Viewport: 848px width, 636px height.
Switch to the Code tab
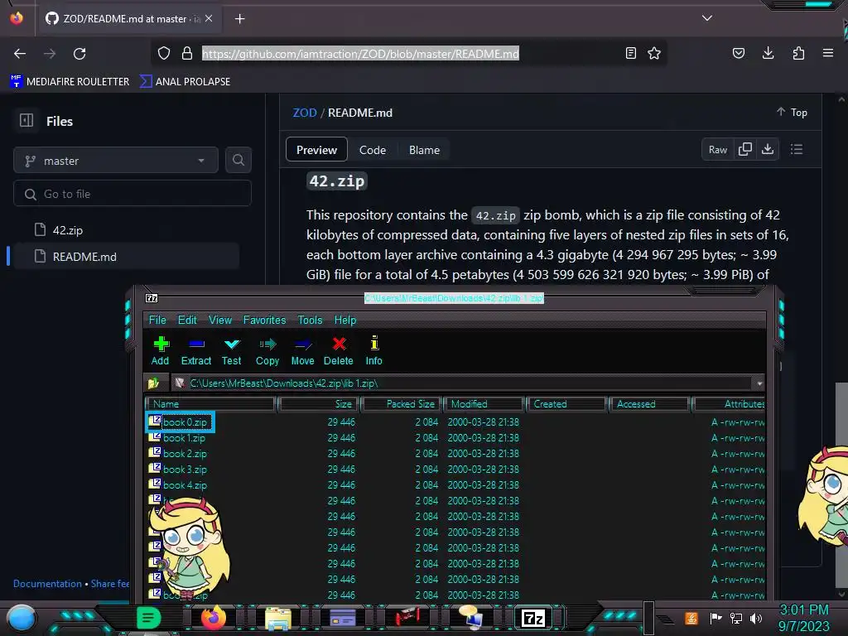(x=373, y=150)
